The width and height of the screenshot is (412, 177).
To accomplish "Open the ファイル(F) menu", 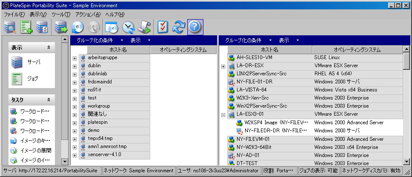I will (x=14, y=14).
